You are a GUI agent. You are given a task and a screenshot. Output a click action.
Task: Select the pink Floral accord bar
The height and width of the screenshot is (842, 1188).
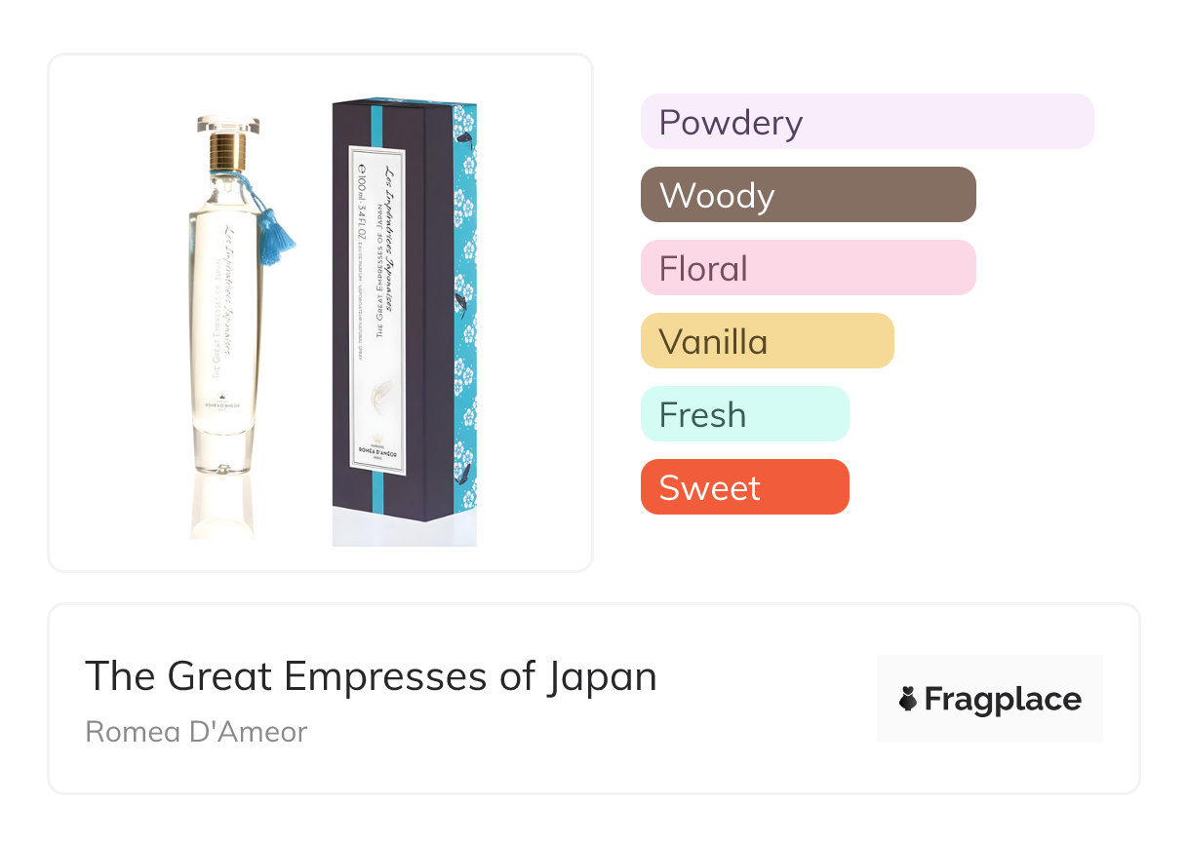coord(808,268)
